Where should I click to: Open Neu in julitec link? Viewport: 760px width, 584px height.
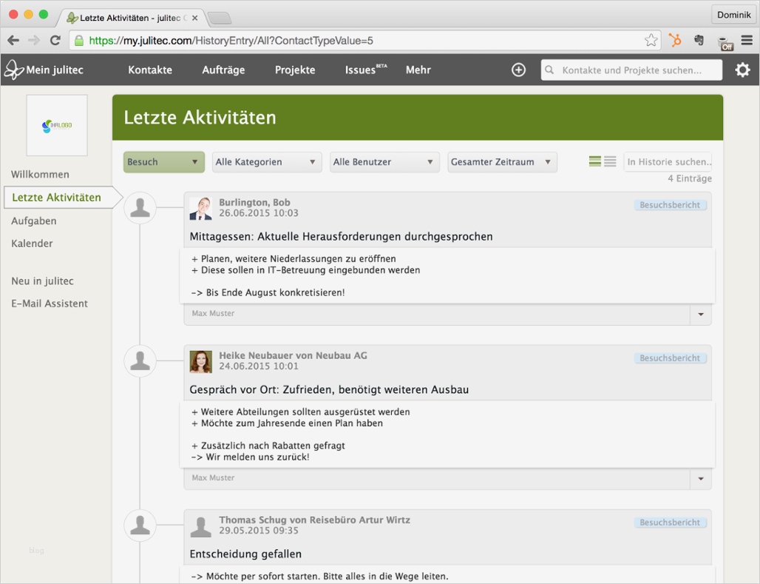point(43,281)
